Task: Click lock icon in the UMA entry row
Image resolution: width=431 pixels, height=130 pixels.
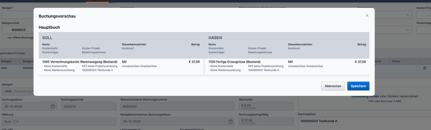Action: 425,68
